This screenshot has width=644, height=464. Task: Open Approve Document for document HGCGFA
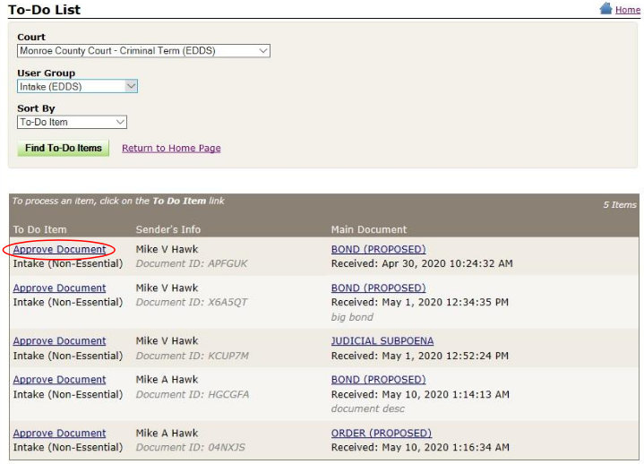(x=59, y=379)
